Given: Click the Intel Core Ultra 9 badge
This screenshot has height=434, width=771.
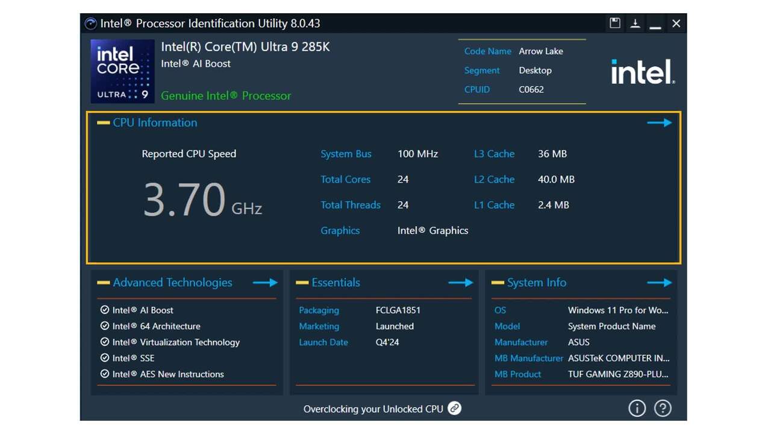Looking at the screenshot, I should coord(122,71).
